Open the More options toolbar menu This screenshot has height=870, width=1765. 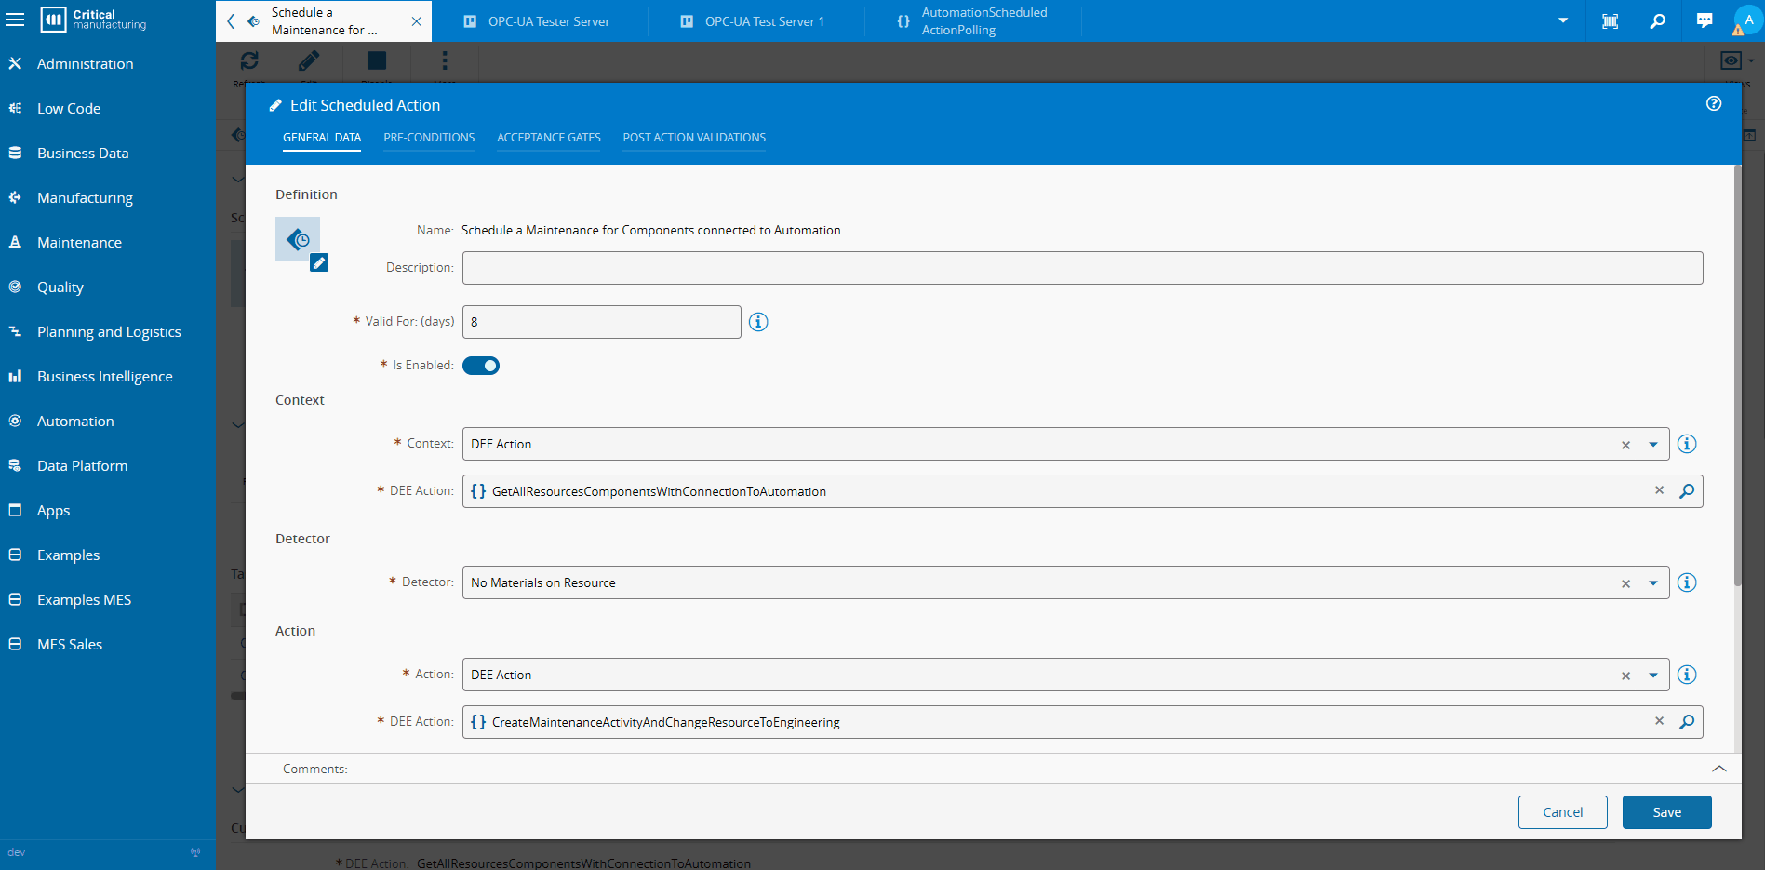tap(445, 61)
